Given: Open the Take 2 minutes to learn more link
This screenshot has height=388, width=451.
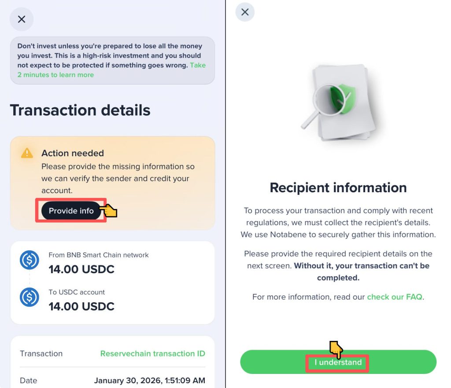Looking at the screenshot, I should (x=56, y=75).
